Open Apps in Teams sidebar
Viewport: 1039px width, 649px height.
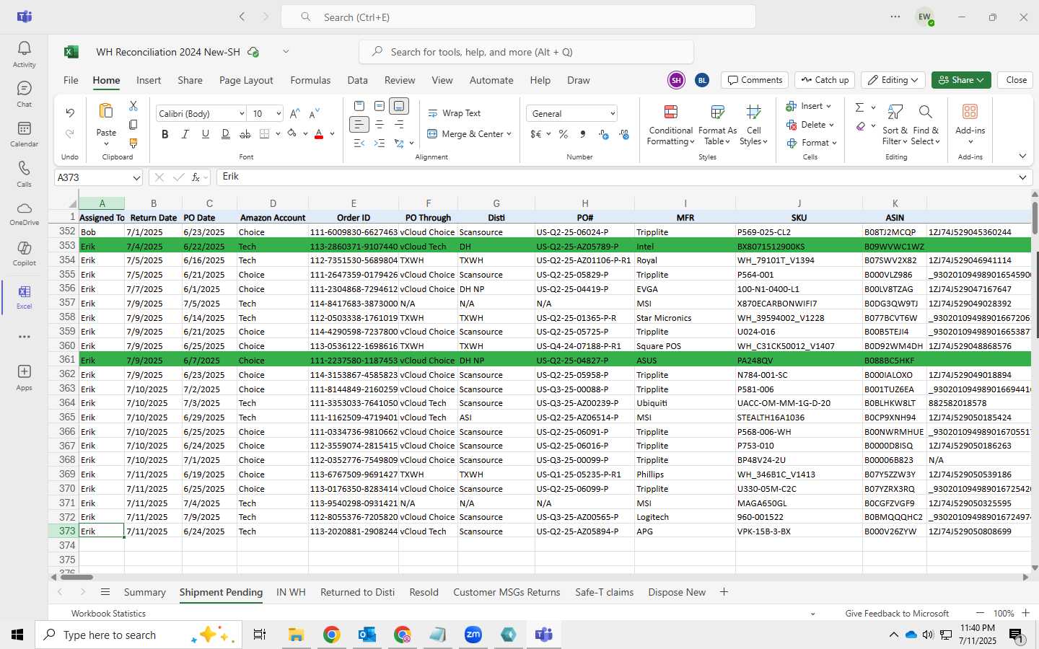[24, 377]
